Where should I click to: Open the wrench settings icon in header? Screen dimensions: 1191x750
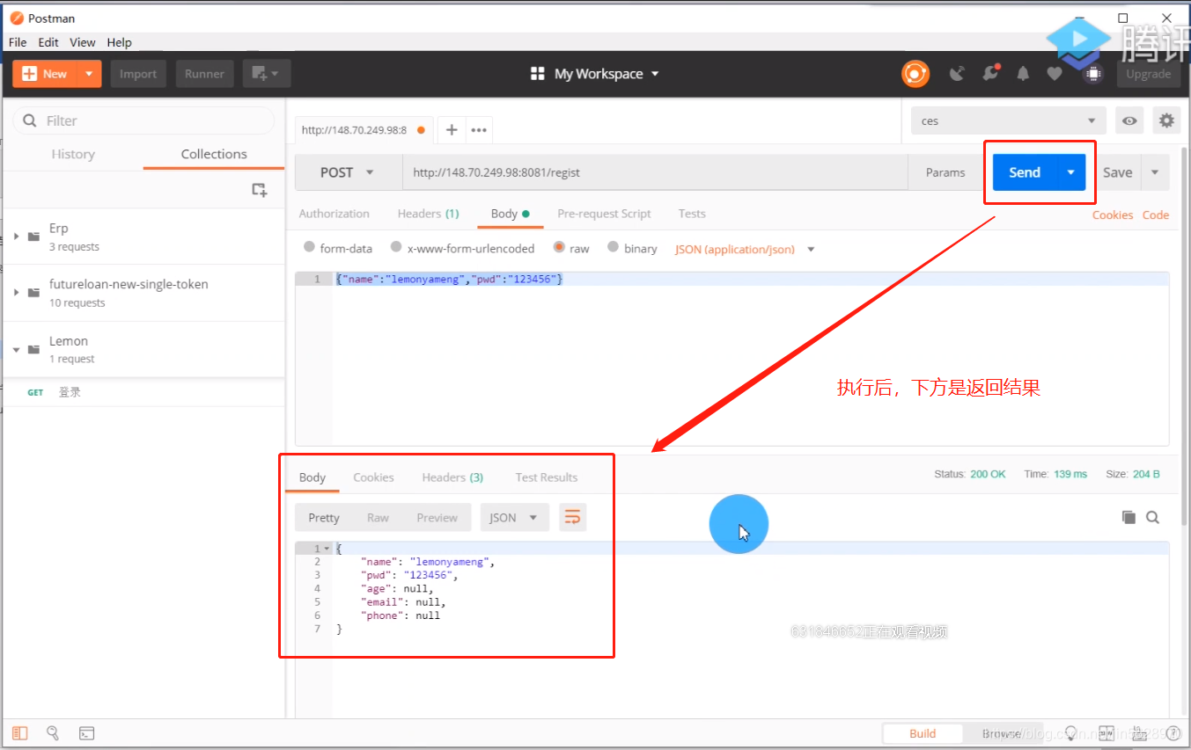point(991,74)
